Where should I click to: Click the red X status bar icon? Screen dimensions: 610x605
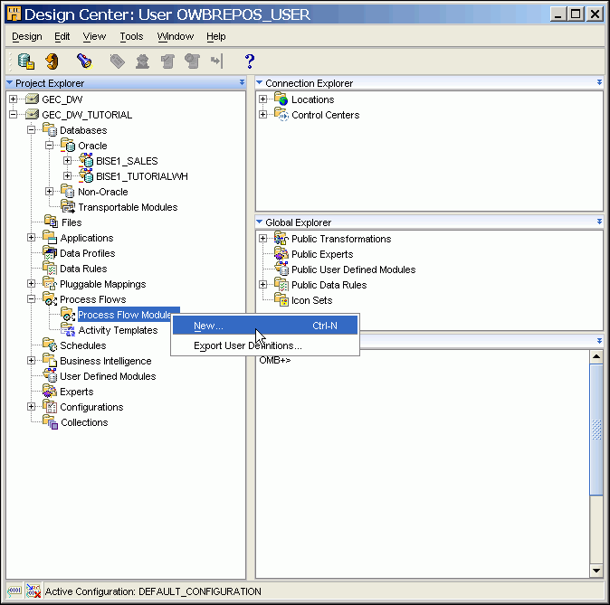33,591
